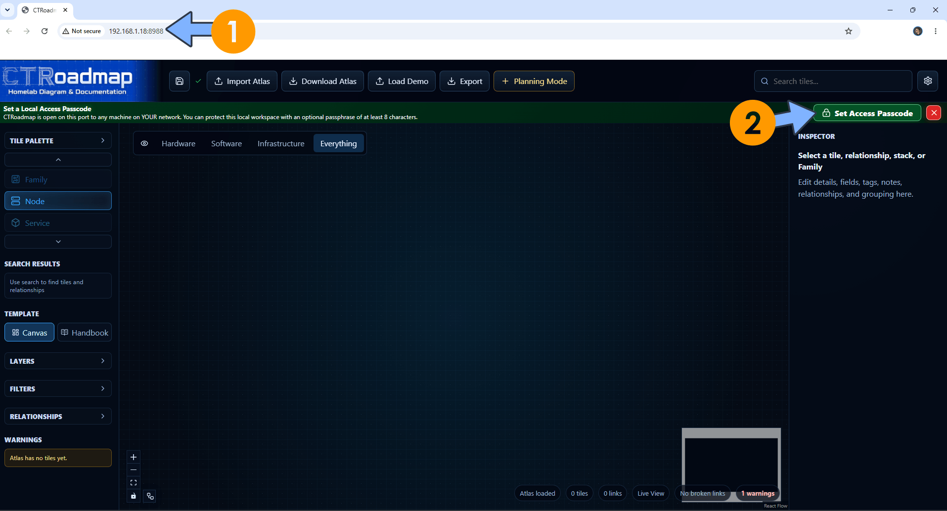Go forward in browser history
Screen dimensions: 947x511
(27, 31)
